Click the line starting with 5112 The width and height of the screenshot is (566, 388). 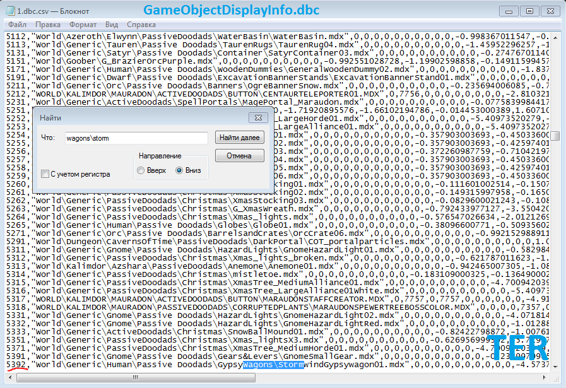[x=277, y=37]
